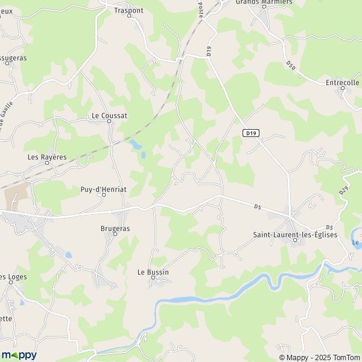Click the Le Coussat text label
362x362 pixels.
(109, 116)
